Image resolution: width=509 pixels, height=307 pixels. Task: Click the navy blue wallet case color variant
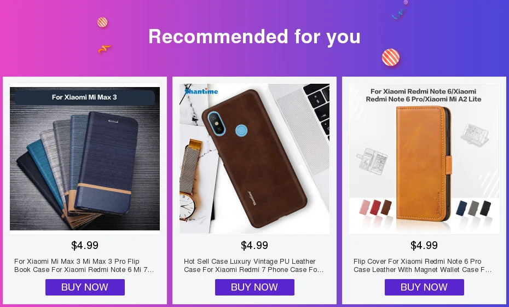coord(461,208)
